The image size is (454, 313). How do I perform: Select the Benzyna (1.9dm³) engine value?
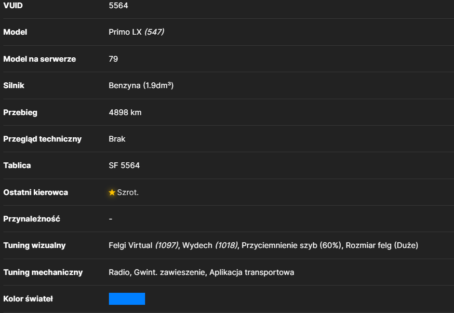(141, 86)
